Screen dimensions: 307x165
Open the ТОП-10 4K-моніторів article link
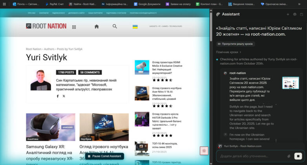coord(165,145)
